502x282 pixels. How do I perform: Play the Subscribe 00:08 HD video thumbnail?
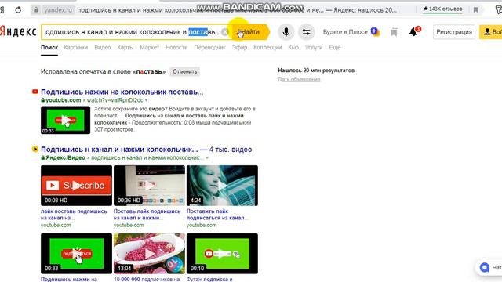point(76,186)
